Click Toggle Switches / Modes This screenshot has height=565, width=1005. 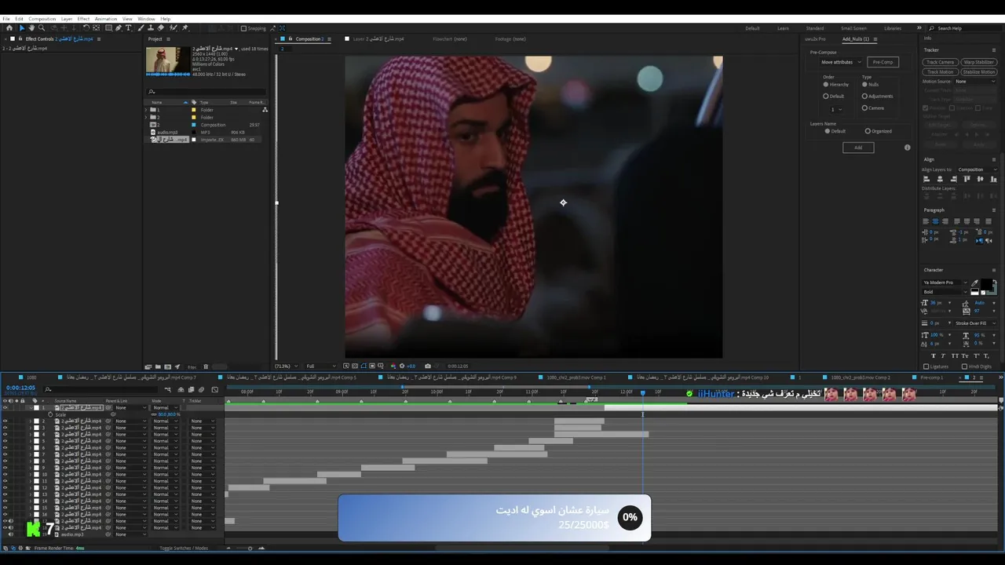184,548
